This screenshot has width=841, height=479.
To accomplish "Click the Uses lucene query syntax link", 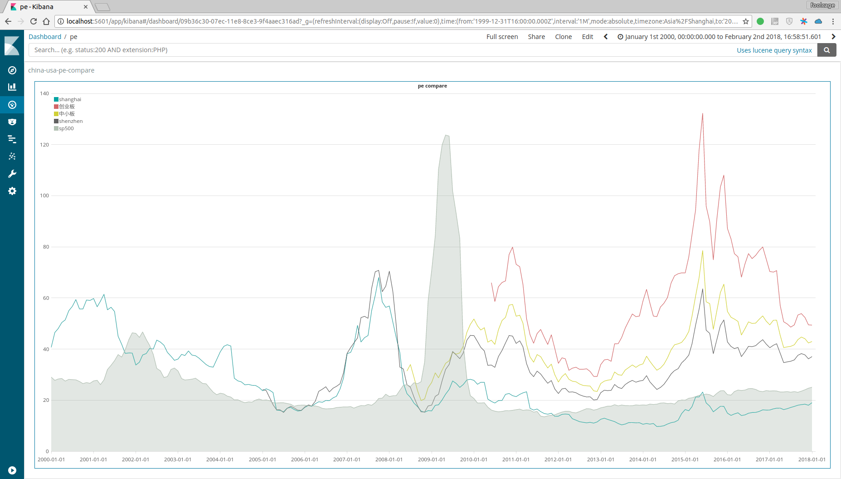I will (x=774, y=50).
